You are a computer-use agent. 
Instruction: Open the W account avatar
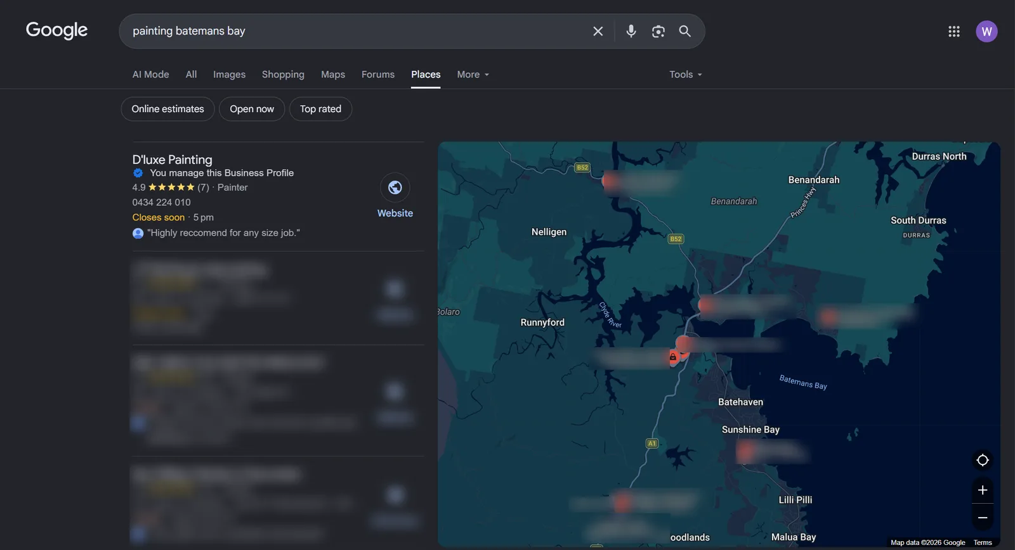pyautogui.click(x=986, y=31)
